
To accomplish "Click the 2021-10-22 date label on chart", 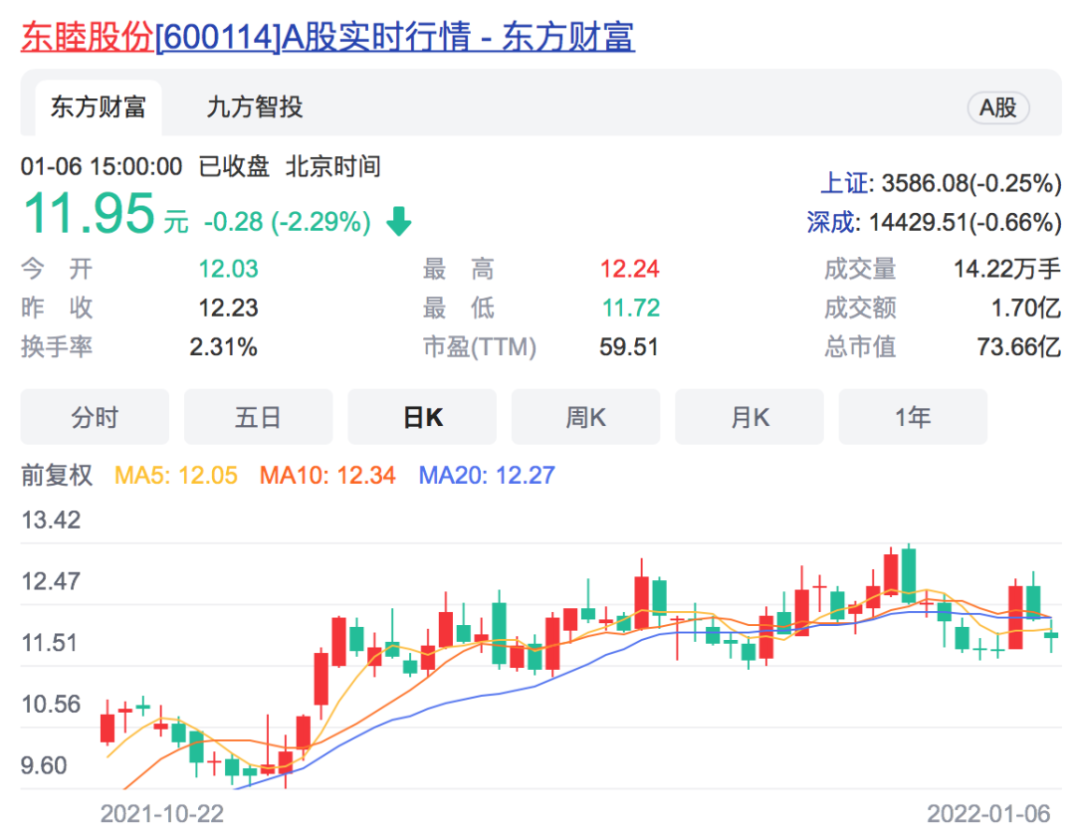I will click(x=159, y=813).
